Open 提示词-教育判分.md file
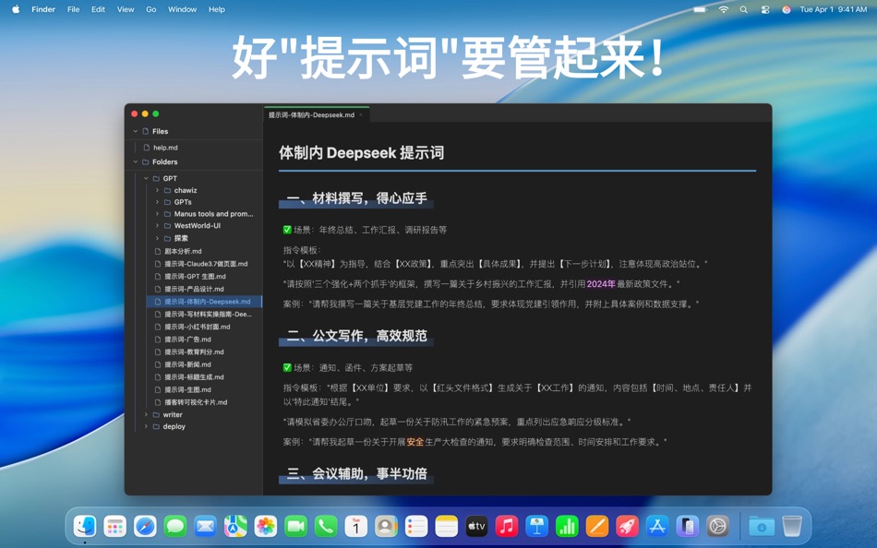 tap(194, 352)
